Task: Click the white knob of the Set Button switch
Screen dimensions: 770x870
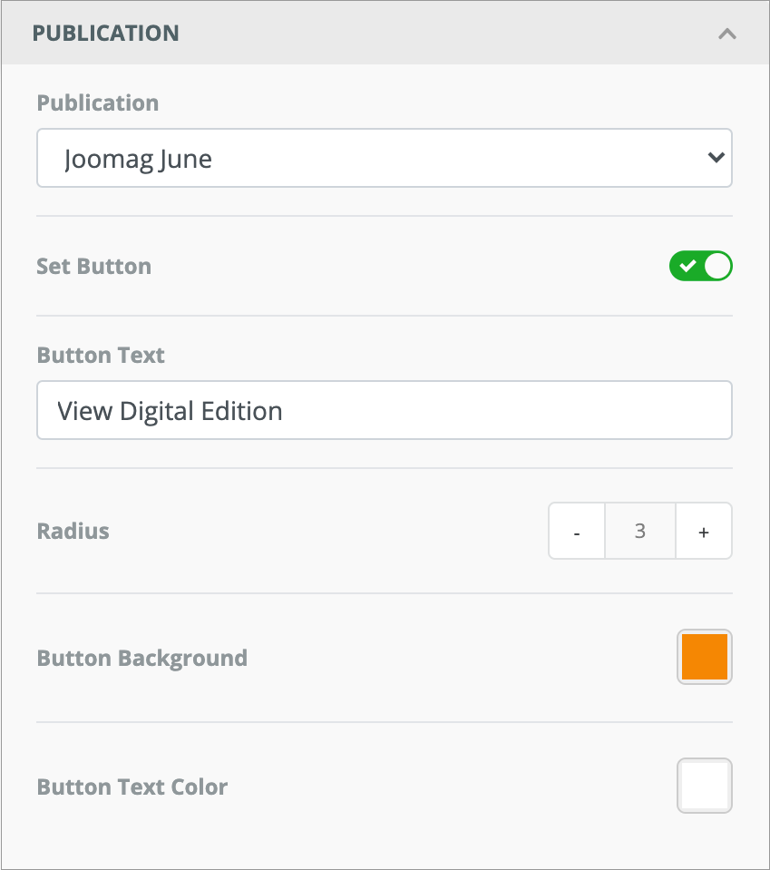Action: click(717, 266)
